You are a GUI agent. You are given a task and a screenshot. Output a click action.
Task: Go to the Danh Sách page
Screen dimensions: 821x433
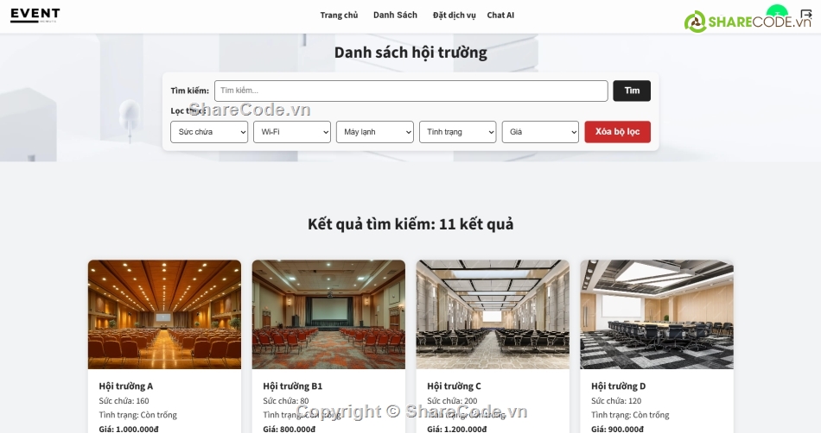395,15
